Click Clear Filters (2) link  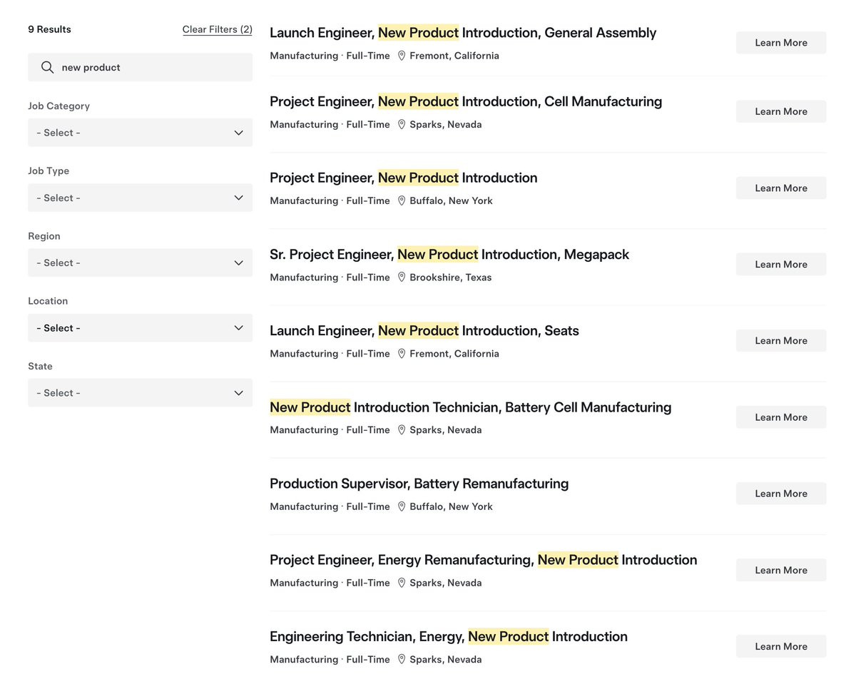pyautogui.click(x=217, y=29)
